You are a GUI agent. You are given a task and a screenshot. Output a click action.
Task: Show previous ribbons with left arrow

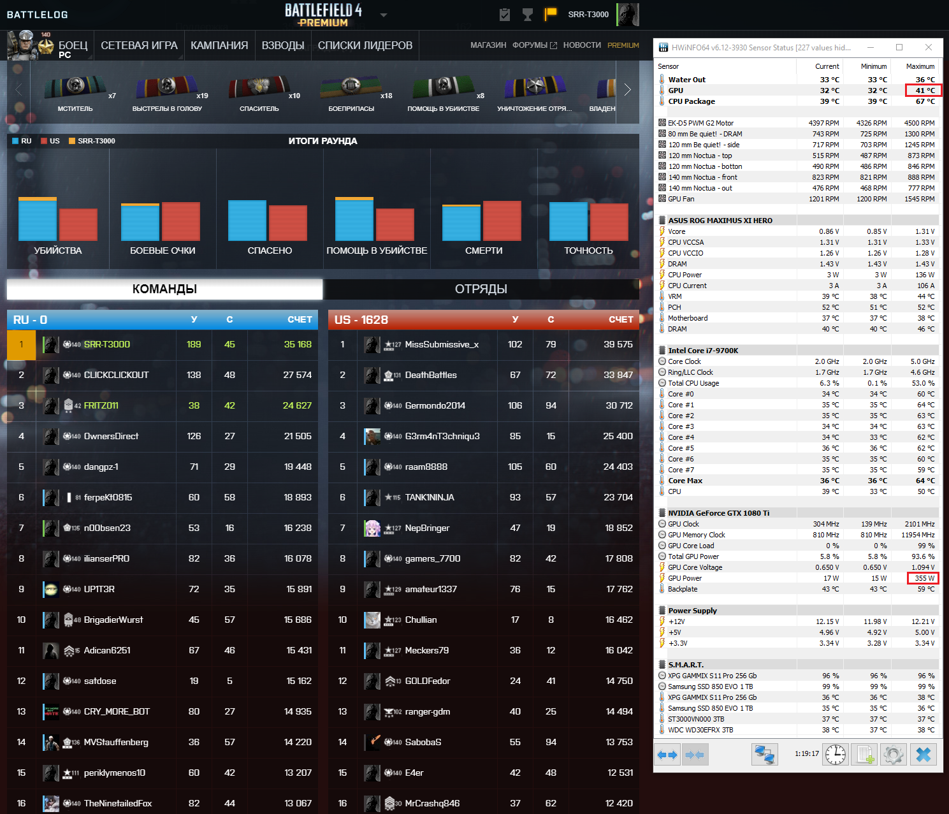[x=18, y=90]
